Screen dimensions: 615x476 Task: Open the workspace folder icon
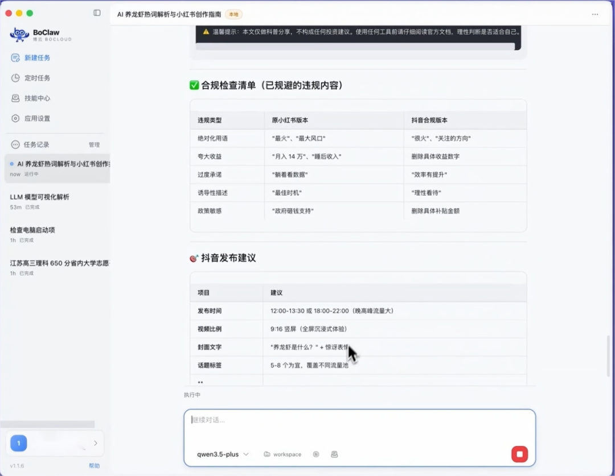tap(266, 454)
